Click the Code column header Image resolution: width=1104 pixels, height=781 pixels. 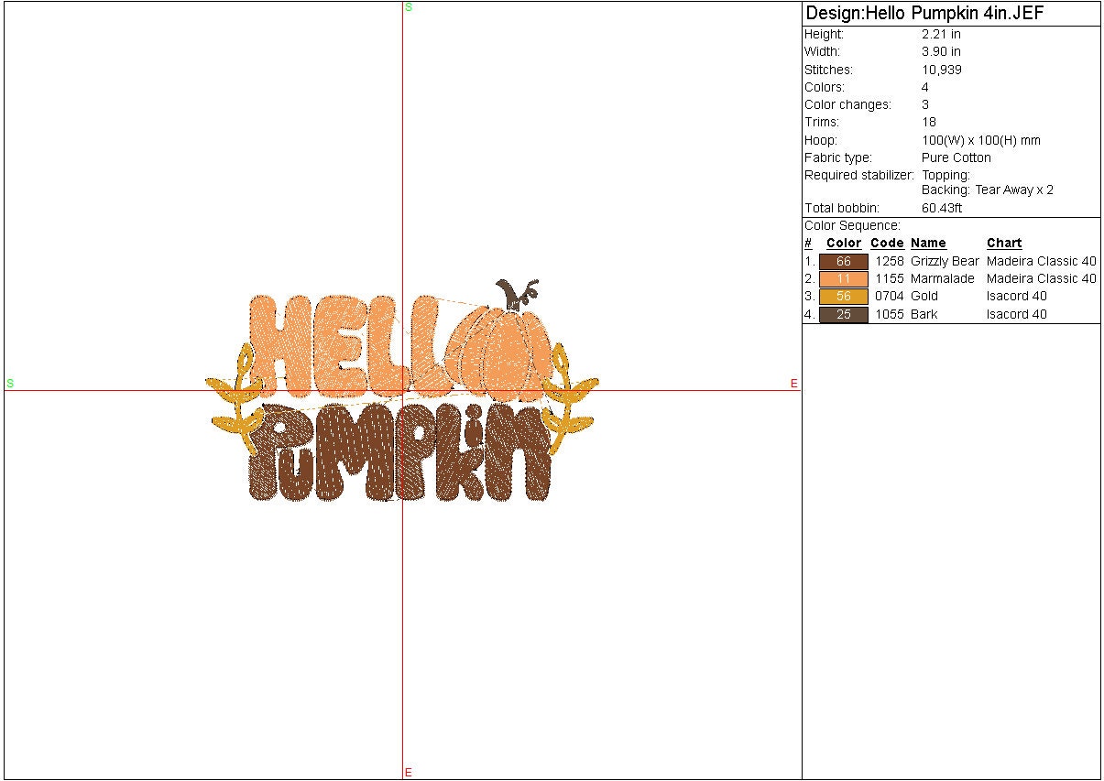886,244
